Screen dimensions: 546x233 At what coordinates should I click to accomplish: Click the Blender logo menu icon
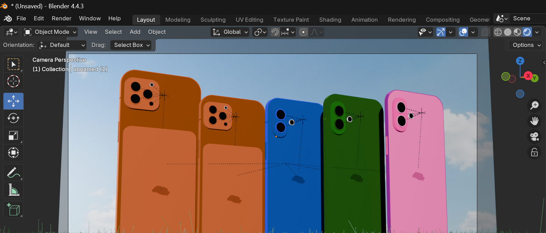8,19
